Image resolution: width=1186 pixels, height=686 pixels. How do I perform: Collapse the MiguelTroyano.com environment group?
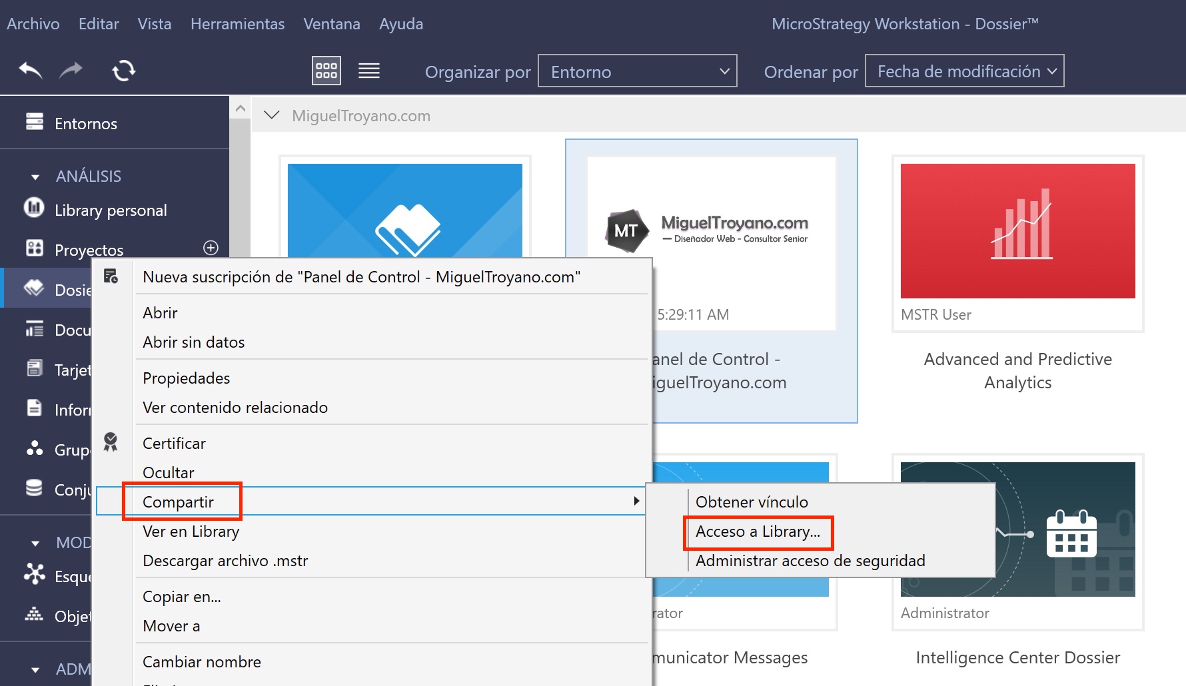tap(271, 115)
